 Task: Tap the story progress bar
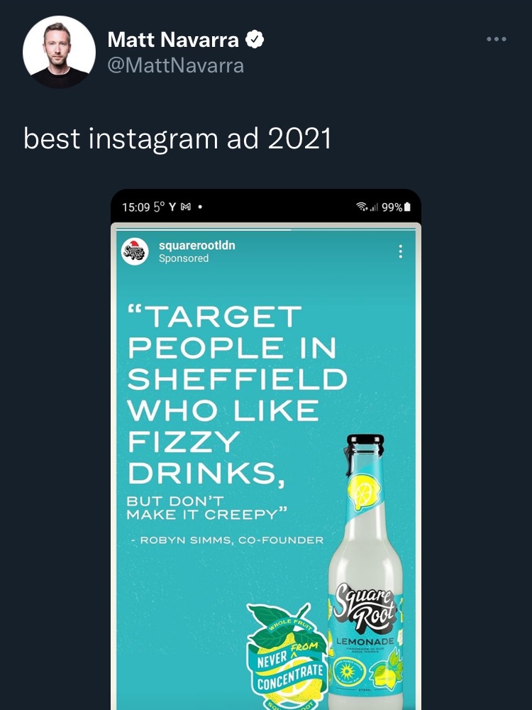click(266, 230)
